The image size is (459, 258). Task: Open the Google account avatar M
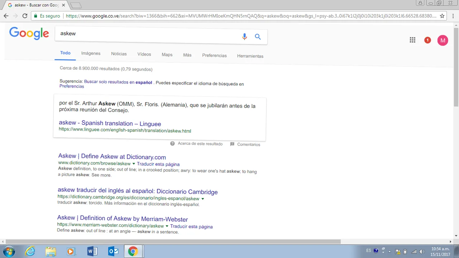(x=443, y=40)
